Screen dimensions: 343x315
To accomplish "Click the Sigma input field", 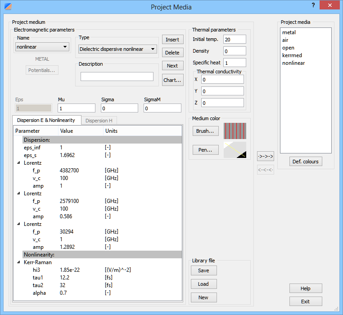I will [x=119, y=108].
